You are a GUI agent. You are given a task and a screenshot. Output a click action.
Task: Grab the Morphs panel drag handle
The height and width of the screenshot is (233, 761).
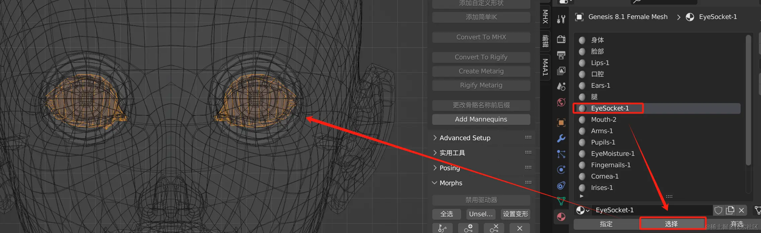528,182
